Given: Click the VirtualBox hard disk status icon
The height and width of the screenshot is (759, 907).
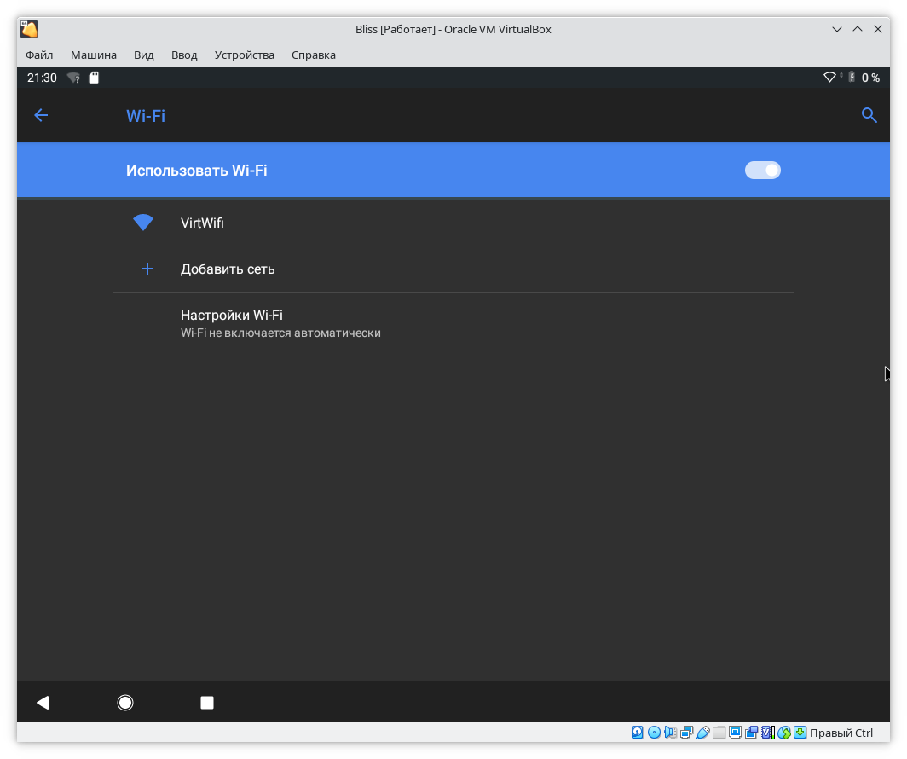Looking at the screenshot, I should click(x=638, y=733).
